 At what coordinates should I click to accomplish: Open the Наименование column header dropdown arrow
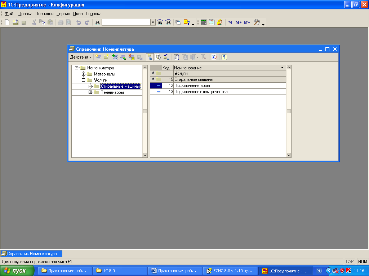coord(282,68)
